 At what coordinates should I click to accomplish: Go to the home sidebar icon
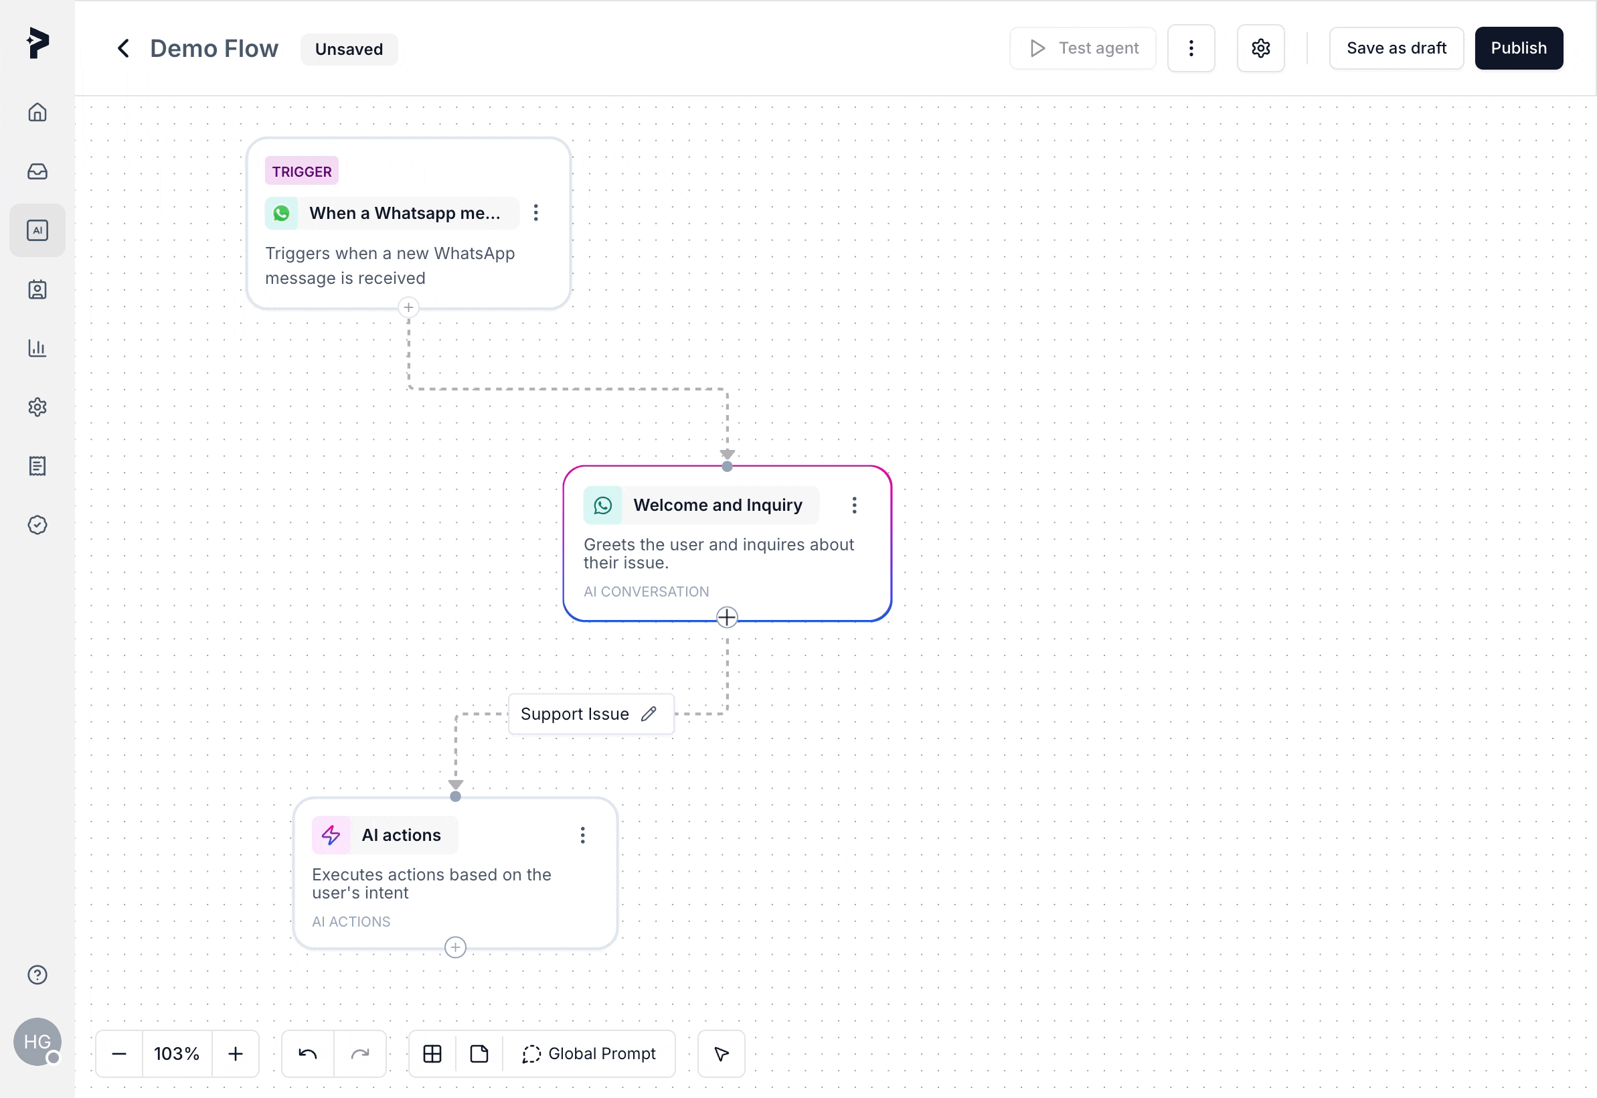coord(37,112)
